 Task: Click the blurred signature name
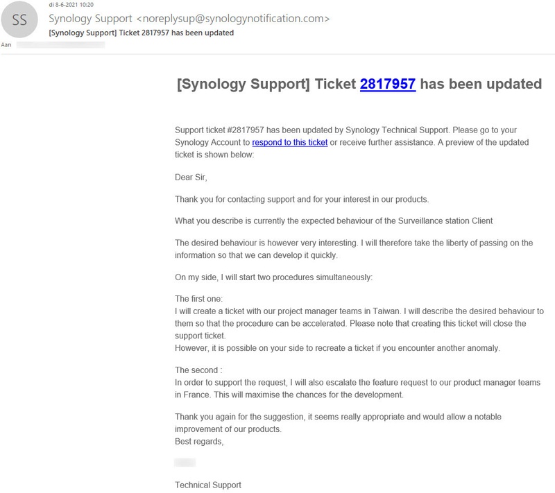click(x=185, y=462)
